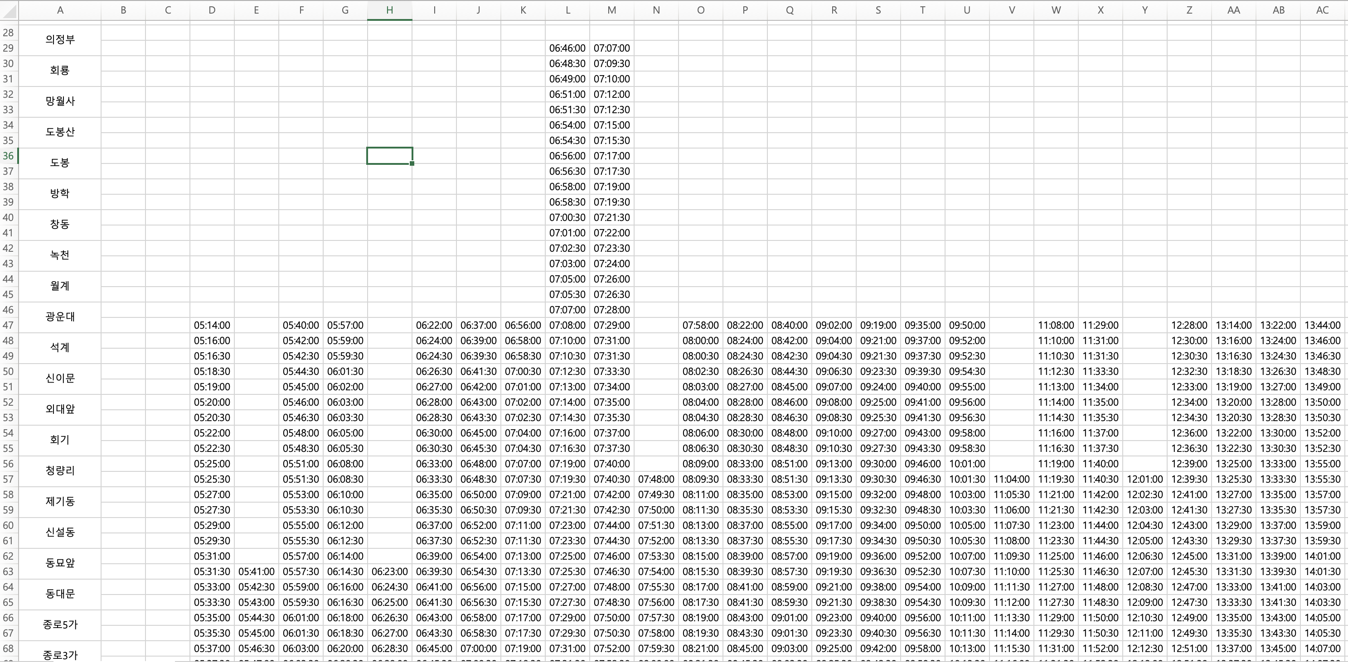This screenshot has height=662, width=1348.
Task: Click the 청량리 station cell
Action: 60,471
